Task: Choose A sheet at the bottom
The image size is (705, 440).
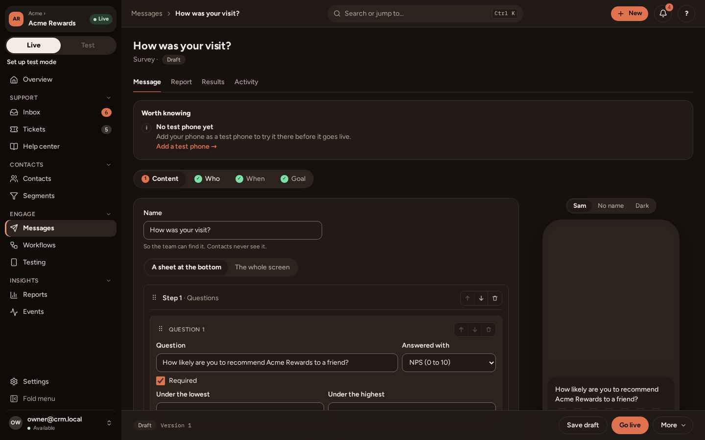Action: click(187, 267)
